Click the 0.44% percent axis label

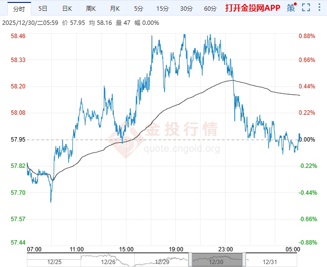tap(307, 86)
